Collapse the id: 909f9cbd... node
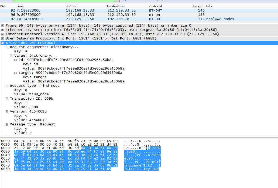Viewport: 278px width, 188px height. coord(15,60)
